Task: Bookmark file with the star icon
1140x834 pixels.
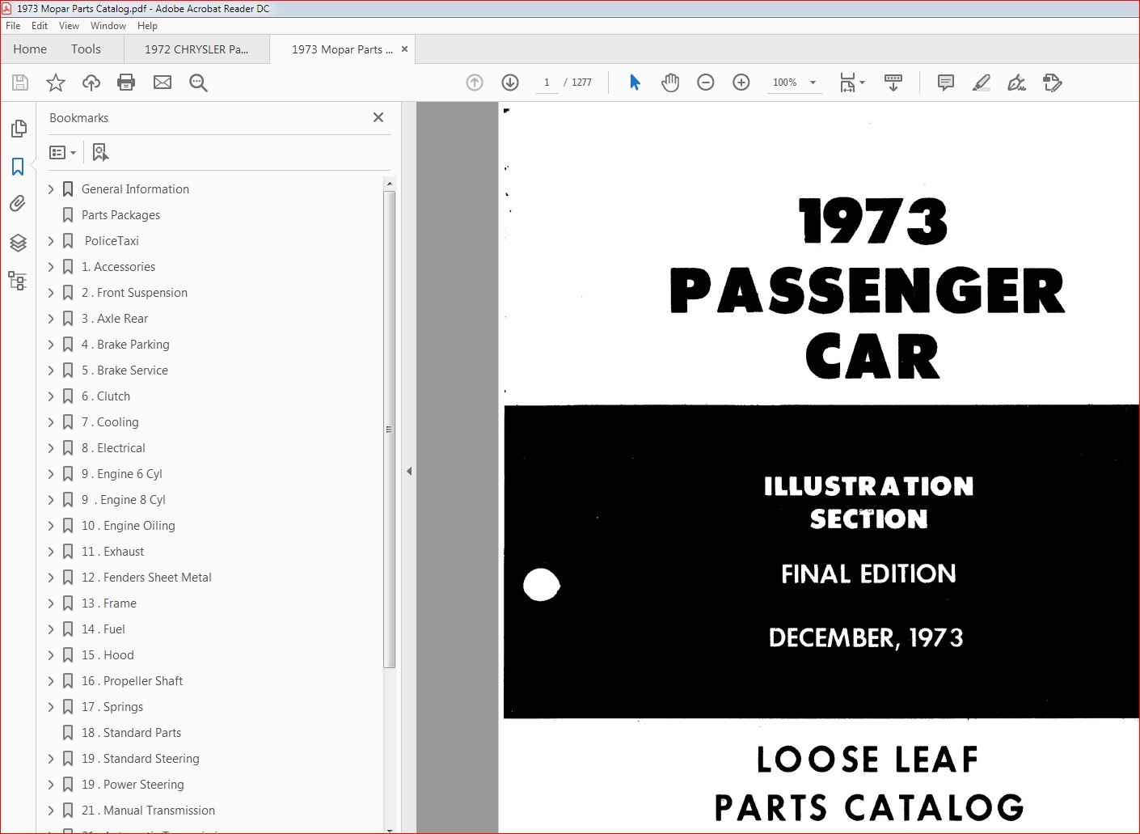Action: click(x=56, y=83)
